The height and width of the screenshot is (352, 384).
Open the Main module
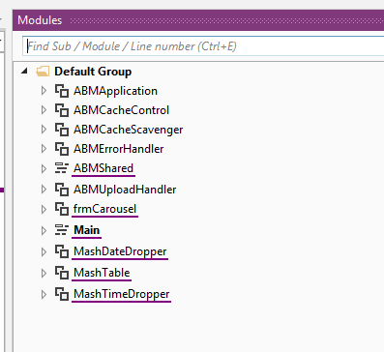click(87, 230)
